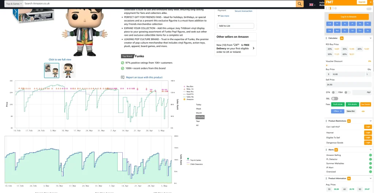
Task: Click the Pi shortcut button
Action: click(x=352, y=24)
